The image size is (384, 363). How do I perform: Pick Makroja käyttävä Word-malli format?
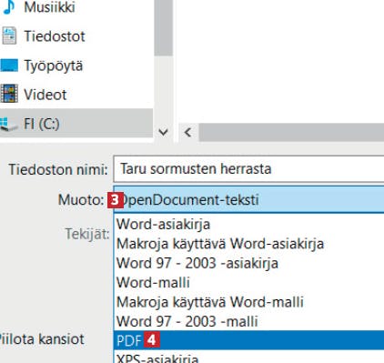pos(248,302)
